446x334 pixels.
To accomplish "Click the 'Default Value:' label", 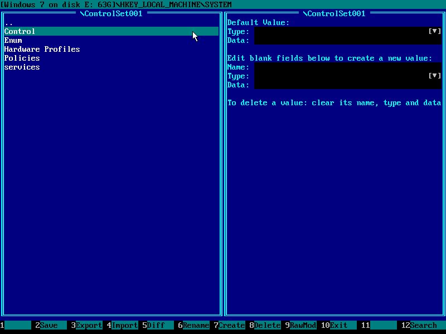I will [258, 22].
